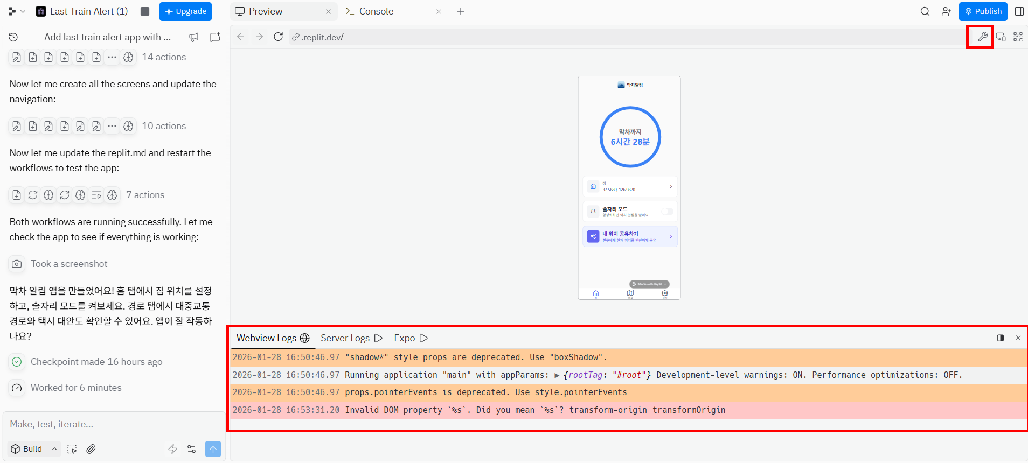Stop the running app with the square button
The width and height of the screenshot is (1028, 463).
coord(145,11)
